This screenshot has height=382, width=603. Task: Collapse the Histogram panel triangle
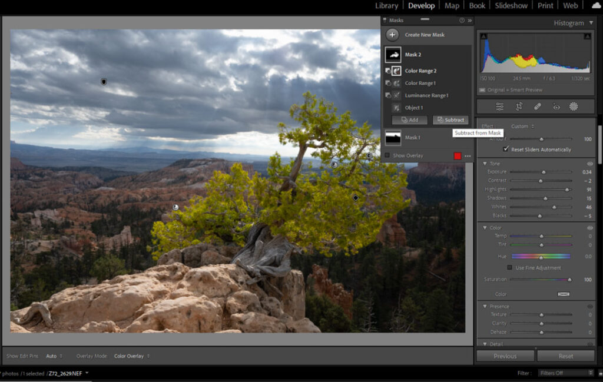591,23
